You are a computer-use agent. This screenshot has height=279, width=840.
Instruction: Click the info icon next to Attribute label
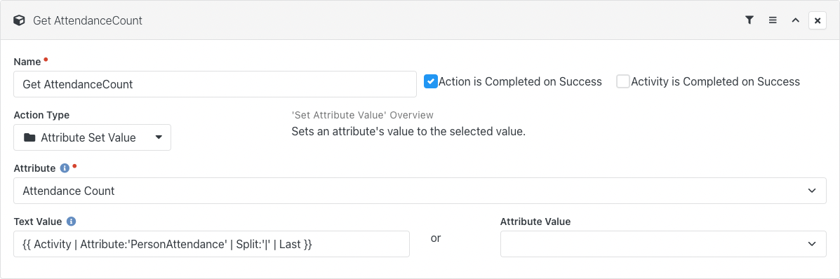click(x=65, y=168)
